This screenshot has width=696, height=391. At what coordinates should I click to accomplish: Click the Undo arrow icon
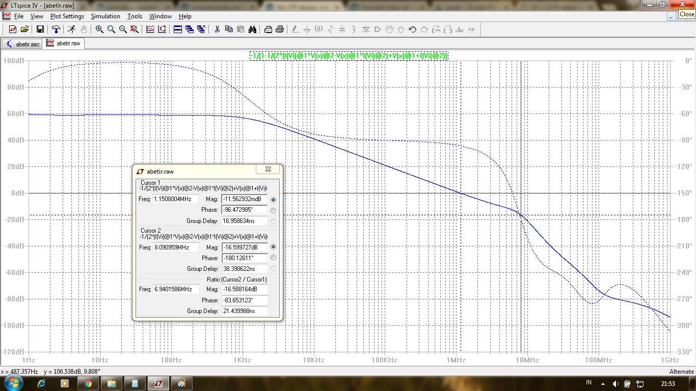pos(413,30)
